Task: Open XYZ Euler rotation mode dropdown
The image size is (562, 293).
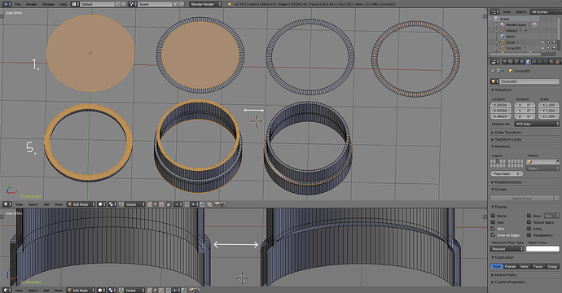Action: [x=537, y=124]
